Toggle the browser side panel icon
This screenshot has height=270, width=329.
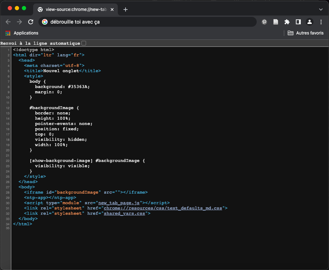click(x=298, y=22)
